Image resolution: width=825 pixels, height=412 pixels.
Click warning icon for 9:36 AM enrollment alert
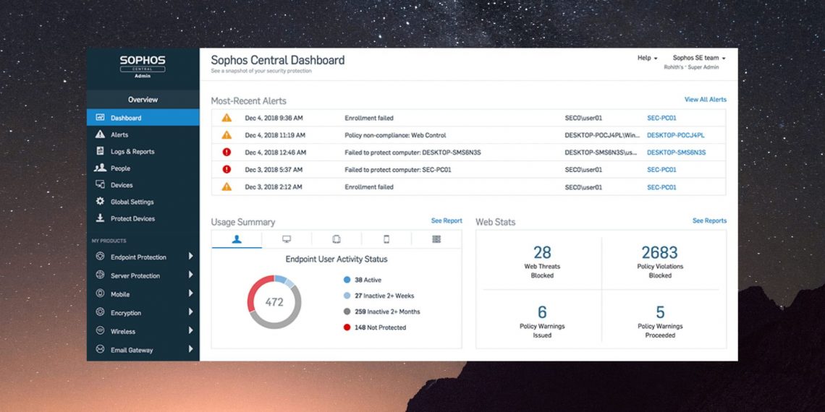(227, 118)
